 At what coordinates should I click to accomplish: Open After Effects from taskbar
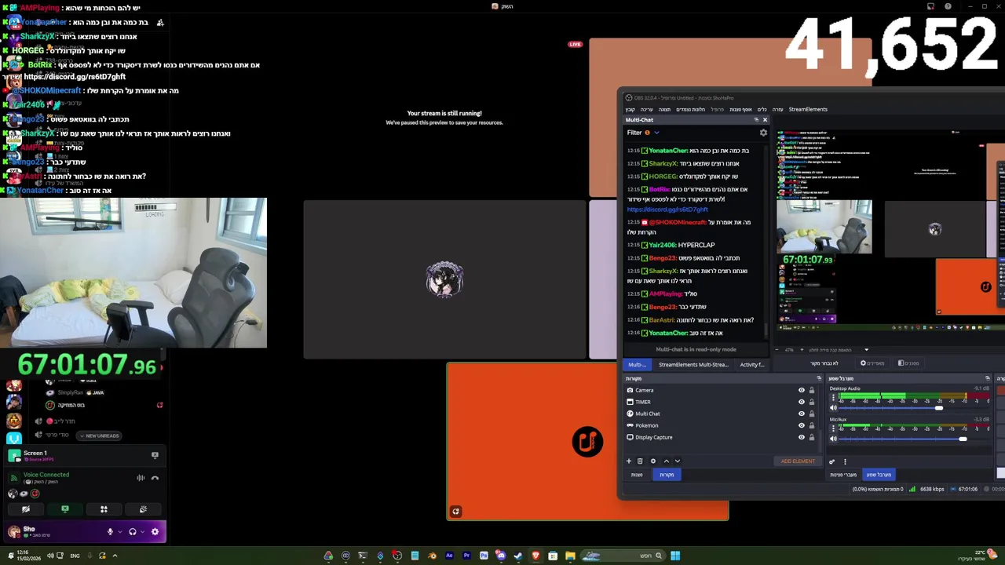pos(449,556)
